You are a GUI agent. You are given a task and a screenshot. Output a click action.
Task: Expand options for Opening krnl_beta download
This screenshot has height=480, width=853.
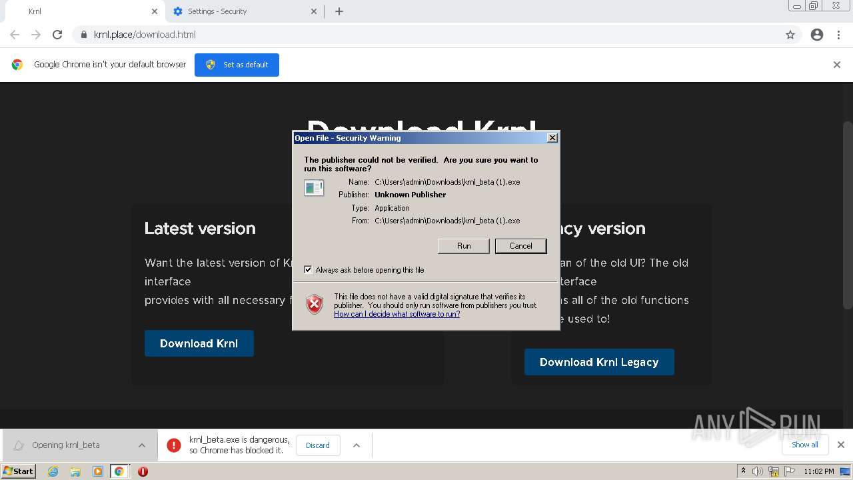pos(142,445)
